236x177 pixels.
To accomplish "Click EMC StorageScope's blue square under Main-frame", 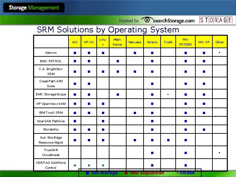I will tap(118, 94).
